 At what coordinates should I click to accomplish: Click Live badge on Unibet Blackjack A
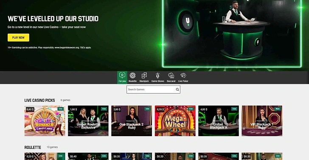coord(234,109)
